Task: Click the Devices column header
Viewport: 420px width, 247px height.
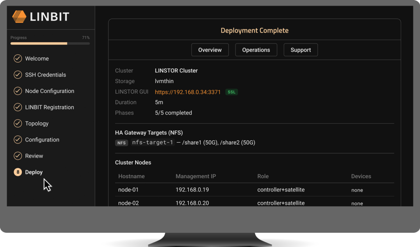Action: [x=361, y=176]
